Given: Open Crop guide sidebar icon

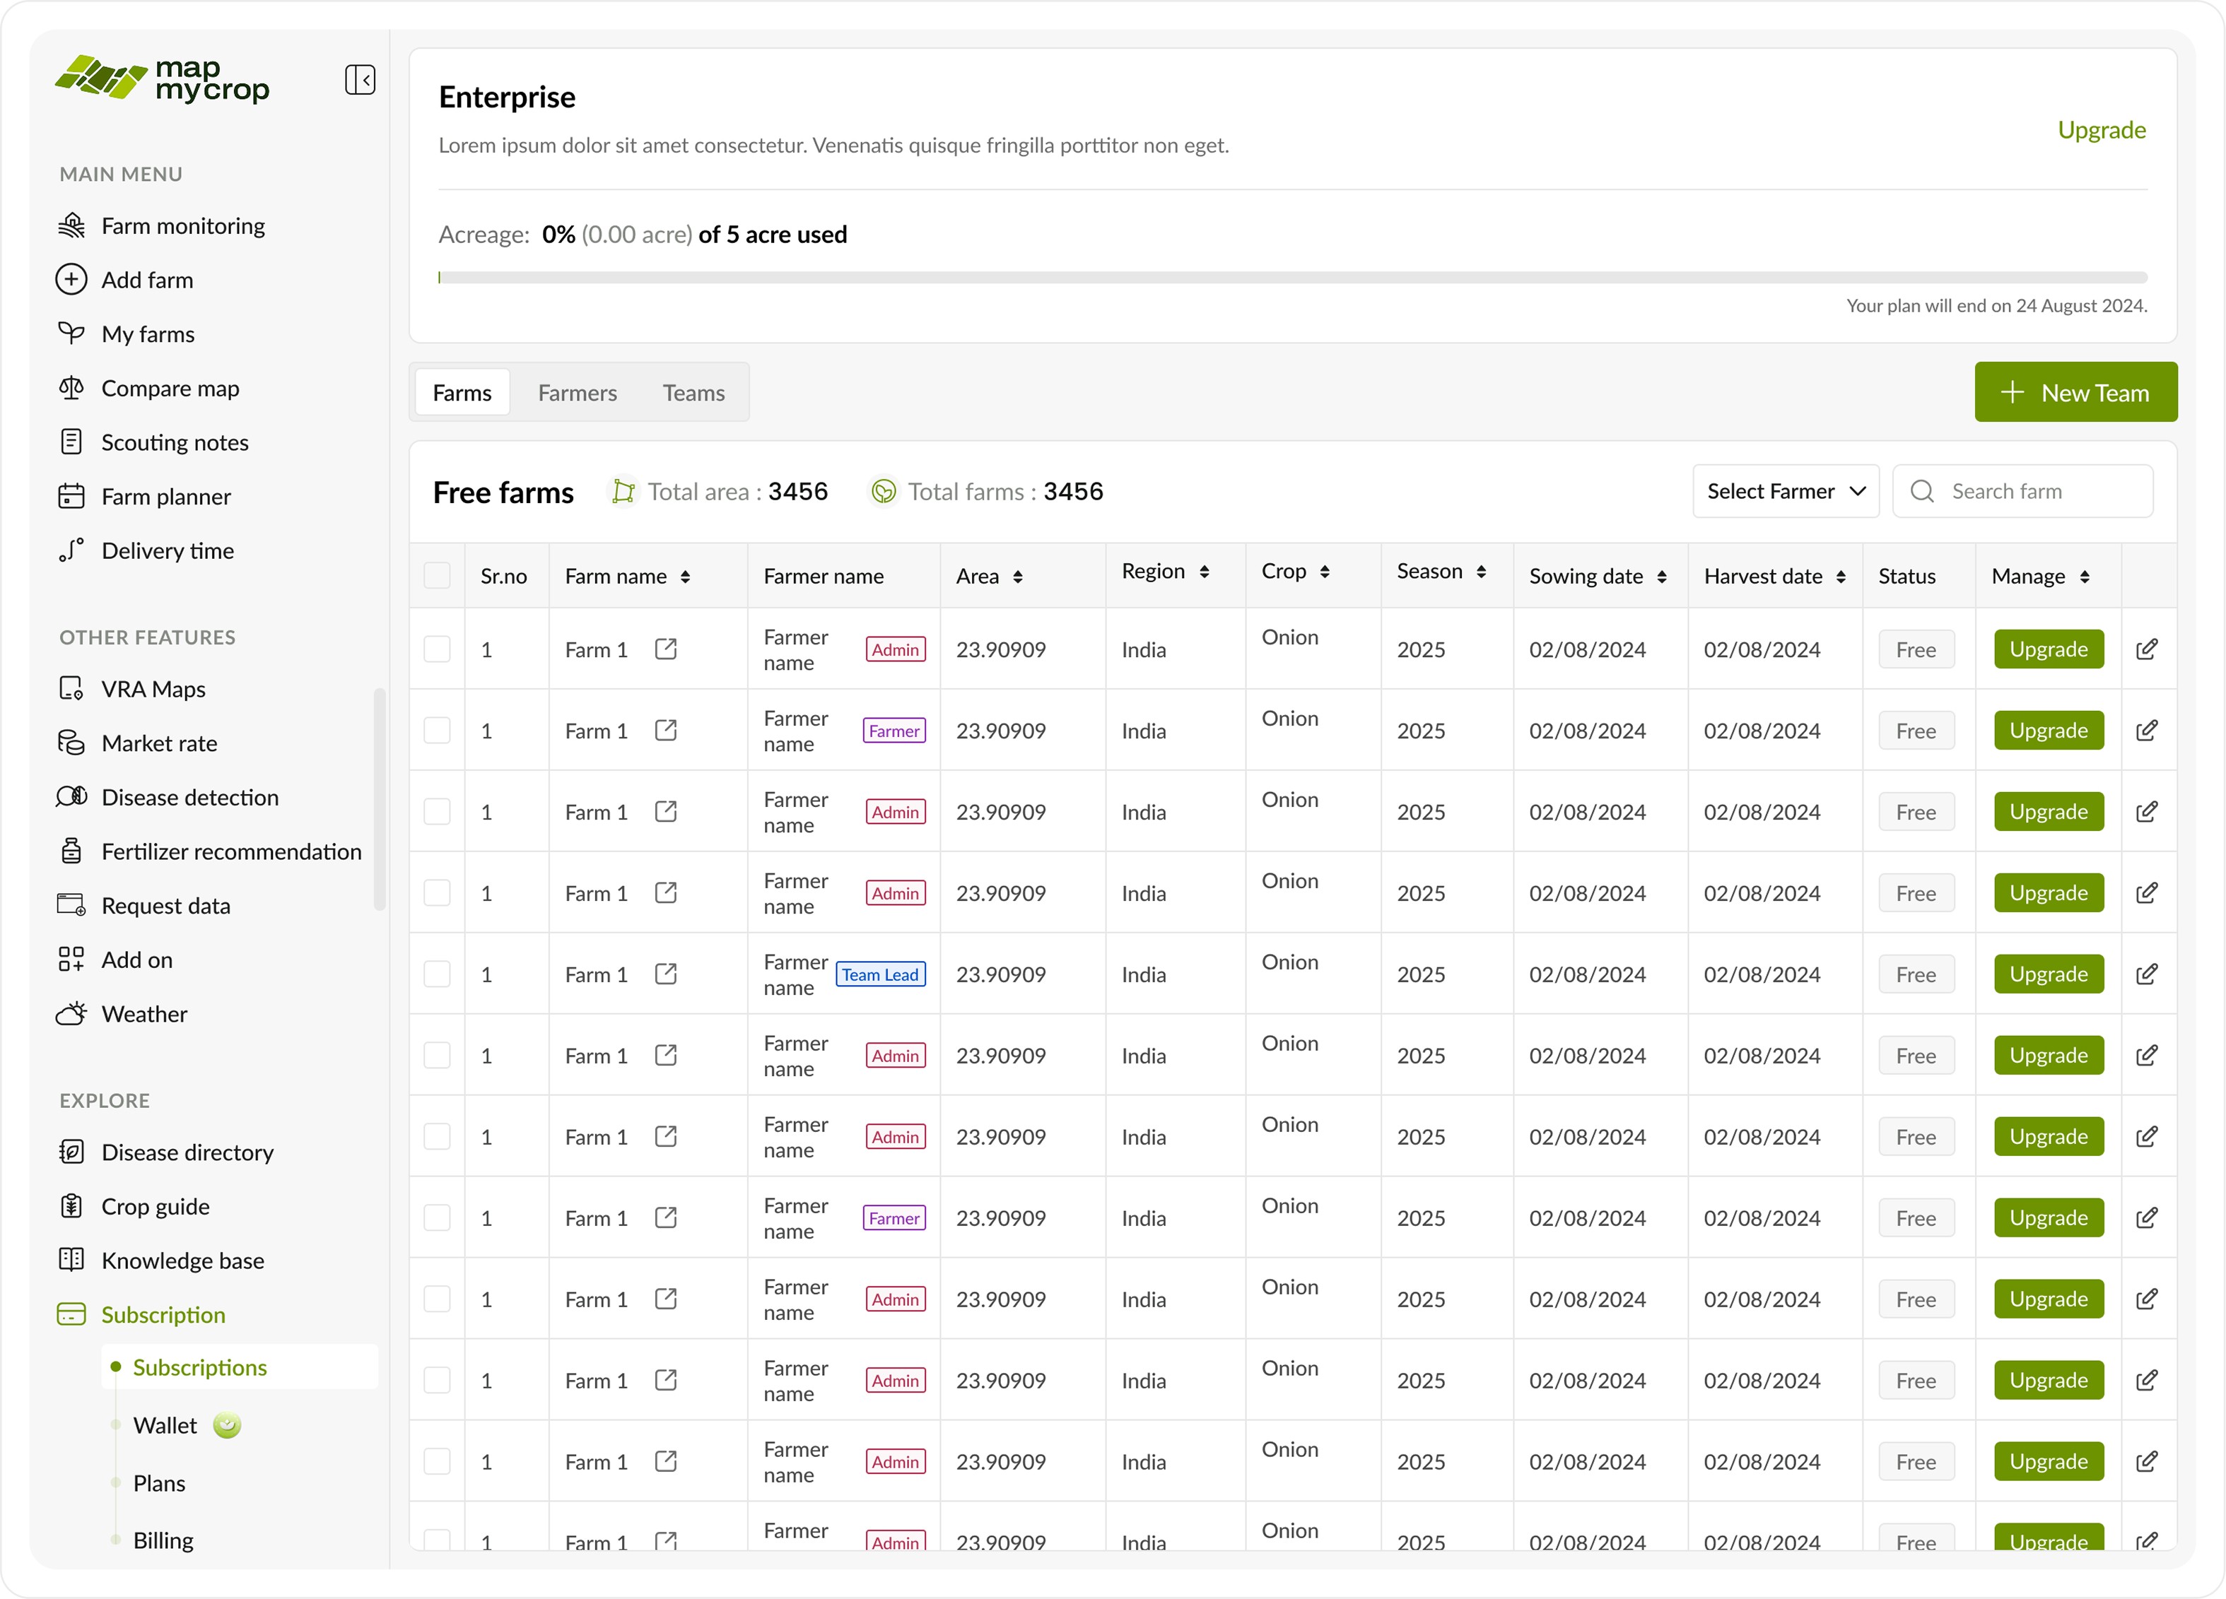Looking at the screenshot, I should click(71, 1205).
